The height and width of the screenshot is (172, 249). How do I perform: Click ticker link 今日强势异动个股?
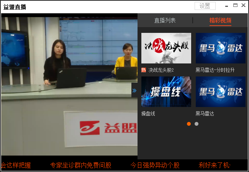click(x=155, y=166)
